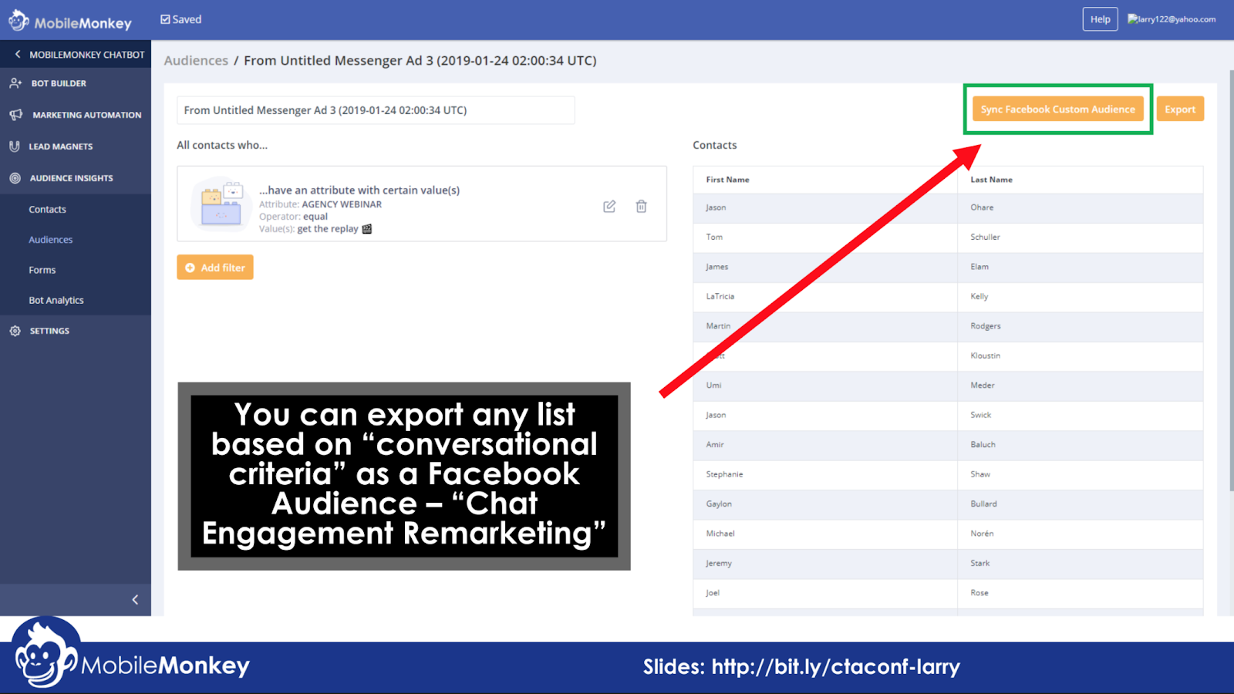Select the contact row Gaylon Bullard
The width and height of the screenshot is (1234, 694).
point(948,504)
